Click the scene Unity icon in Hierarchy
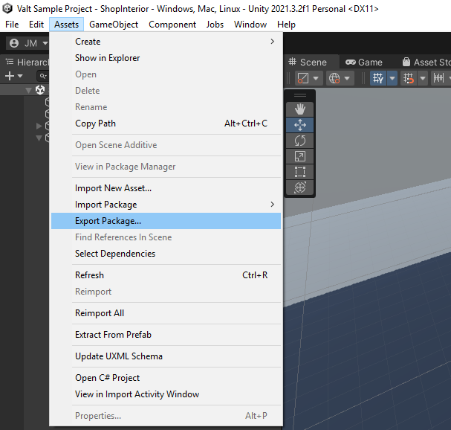The width and height of the screenshot is (451, 430). (x=40, y=90)
